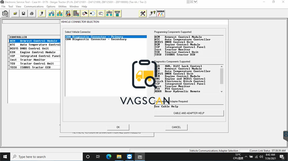Viewport: 288px width, 161px height.
Task: Click the controller download icon
Action: tap(118, 13)
